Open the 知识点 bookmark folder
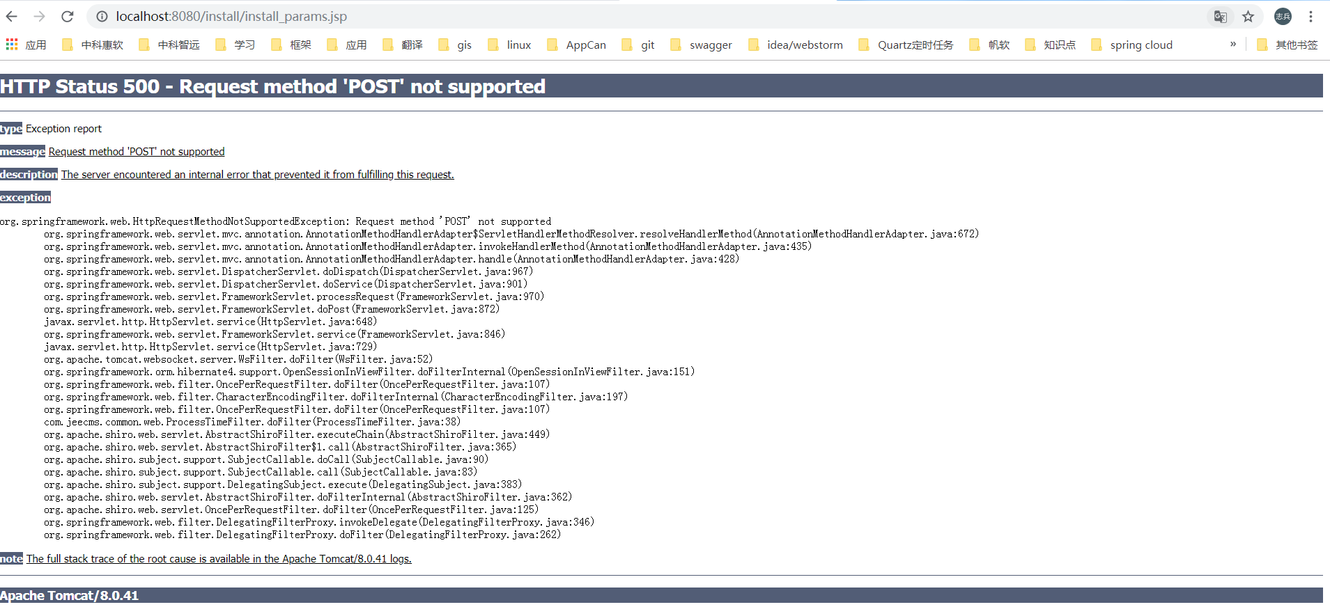This screenshot has height=607, width=1330. click(1050, 45)
